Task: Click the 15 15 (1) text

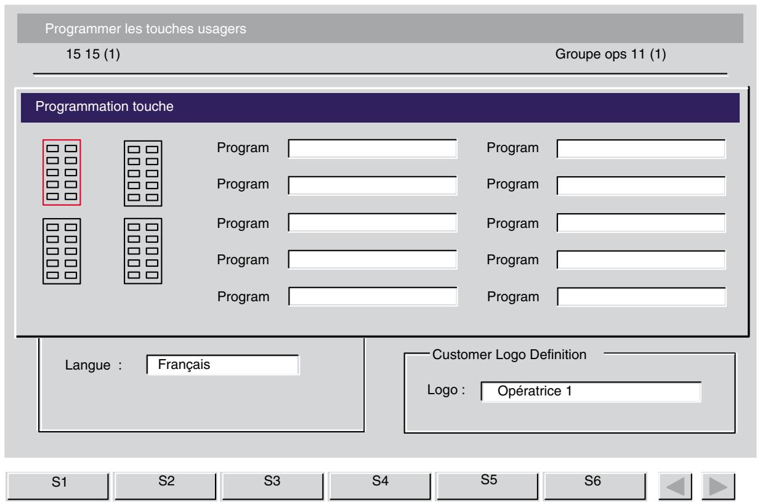Action: click(93, 55)
